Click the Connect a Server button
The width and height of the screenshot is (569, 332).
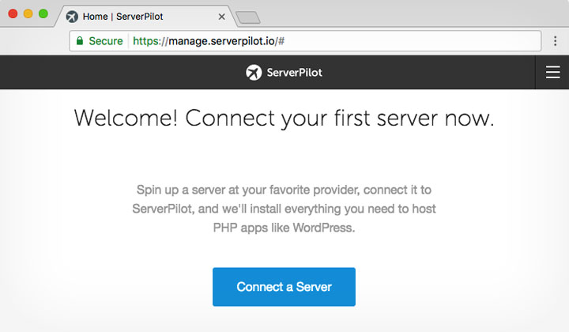(284, 287)
